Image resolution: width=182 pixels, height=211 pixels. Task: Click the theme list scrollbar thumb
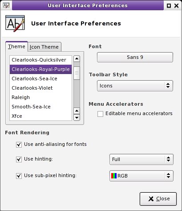[77, 73]
